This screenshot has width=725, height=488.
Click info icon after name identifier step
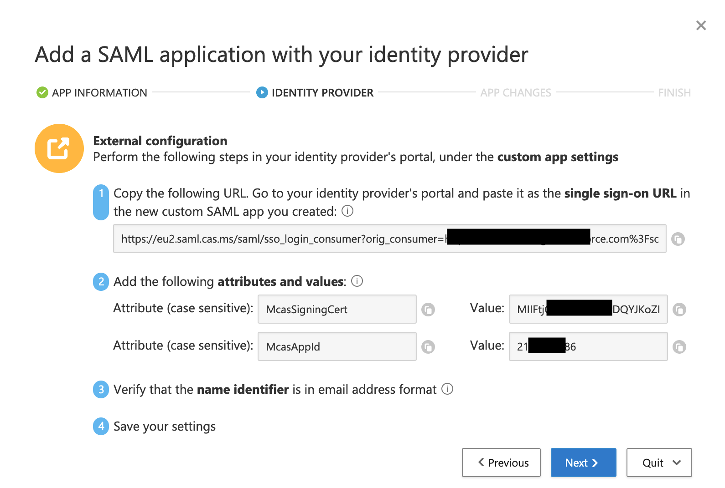coord(447,389)
